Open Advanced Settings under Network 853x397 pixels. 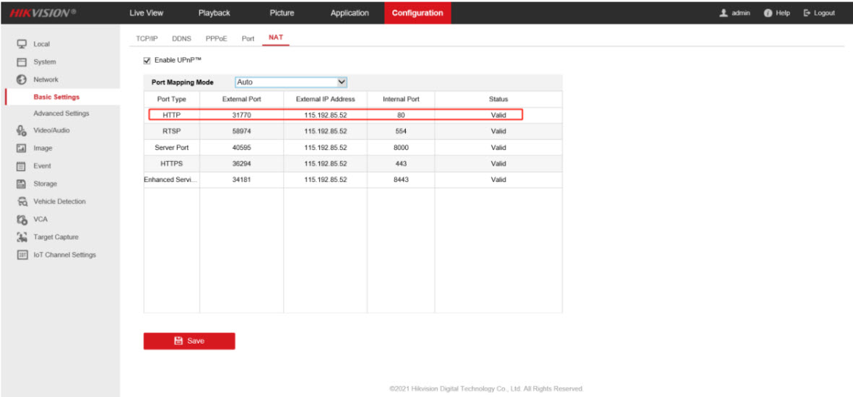coord(61,113)
